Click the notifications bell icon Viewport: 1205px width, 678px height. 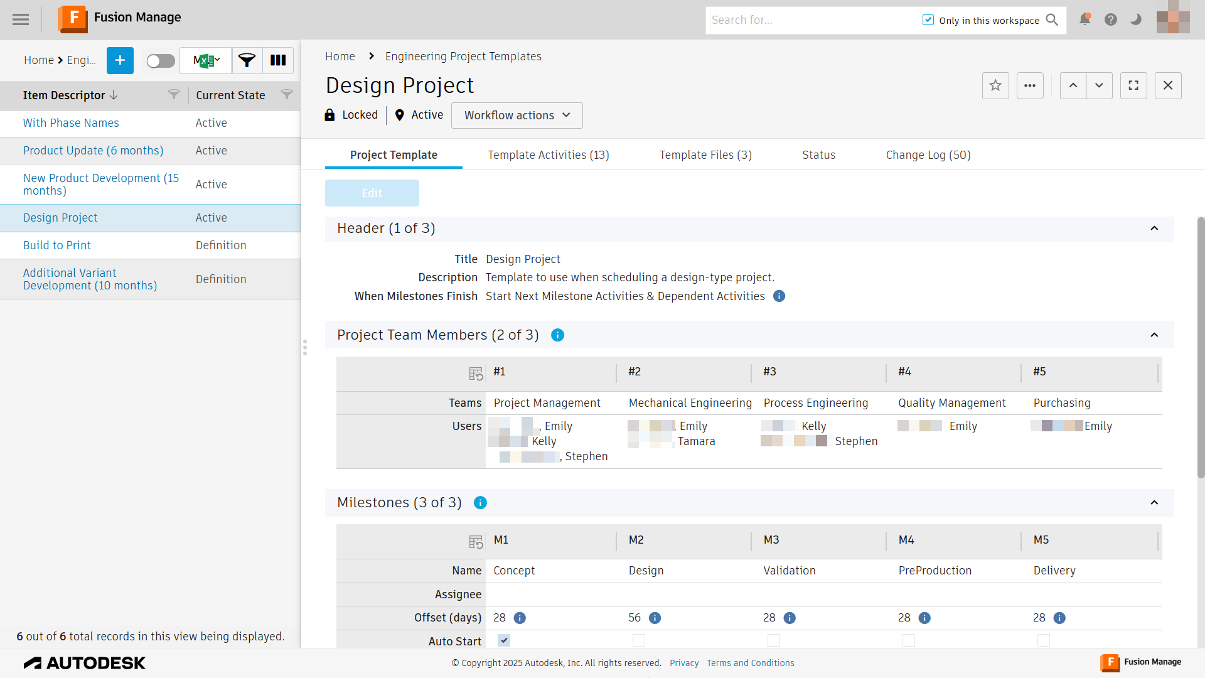1084,19
